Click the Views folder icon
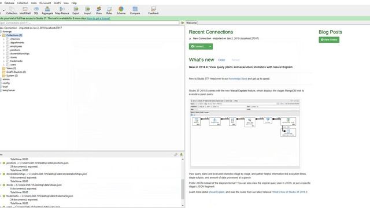The width and height of the screenshot is (370, 208). click(4, 68)
